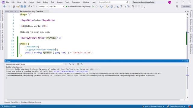The image size is (193, 108).
Task: Close the Output panel
Action: (x=187, y=61)
